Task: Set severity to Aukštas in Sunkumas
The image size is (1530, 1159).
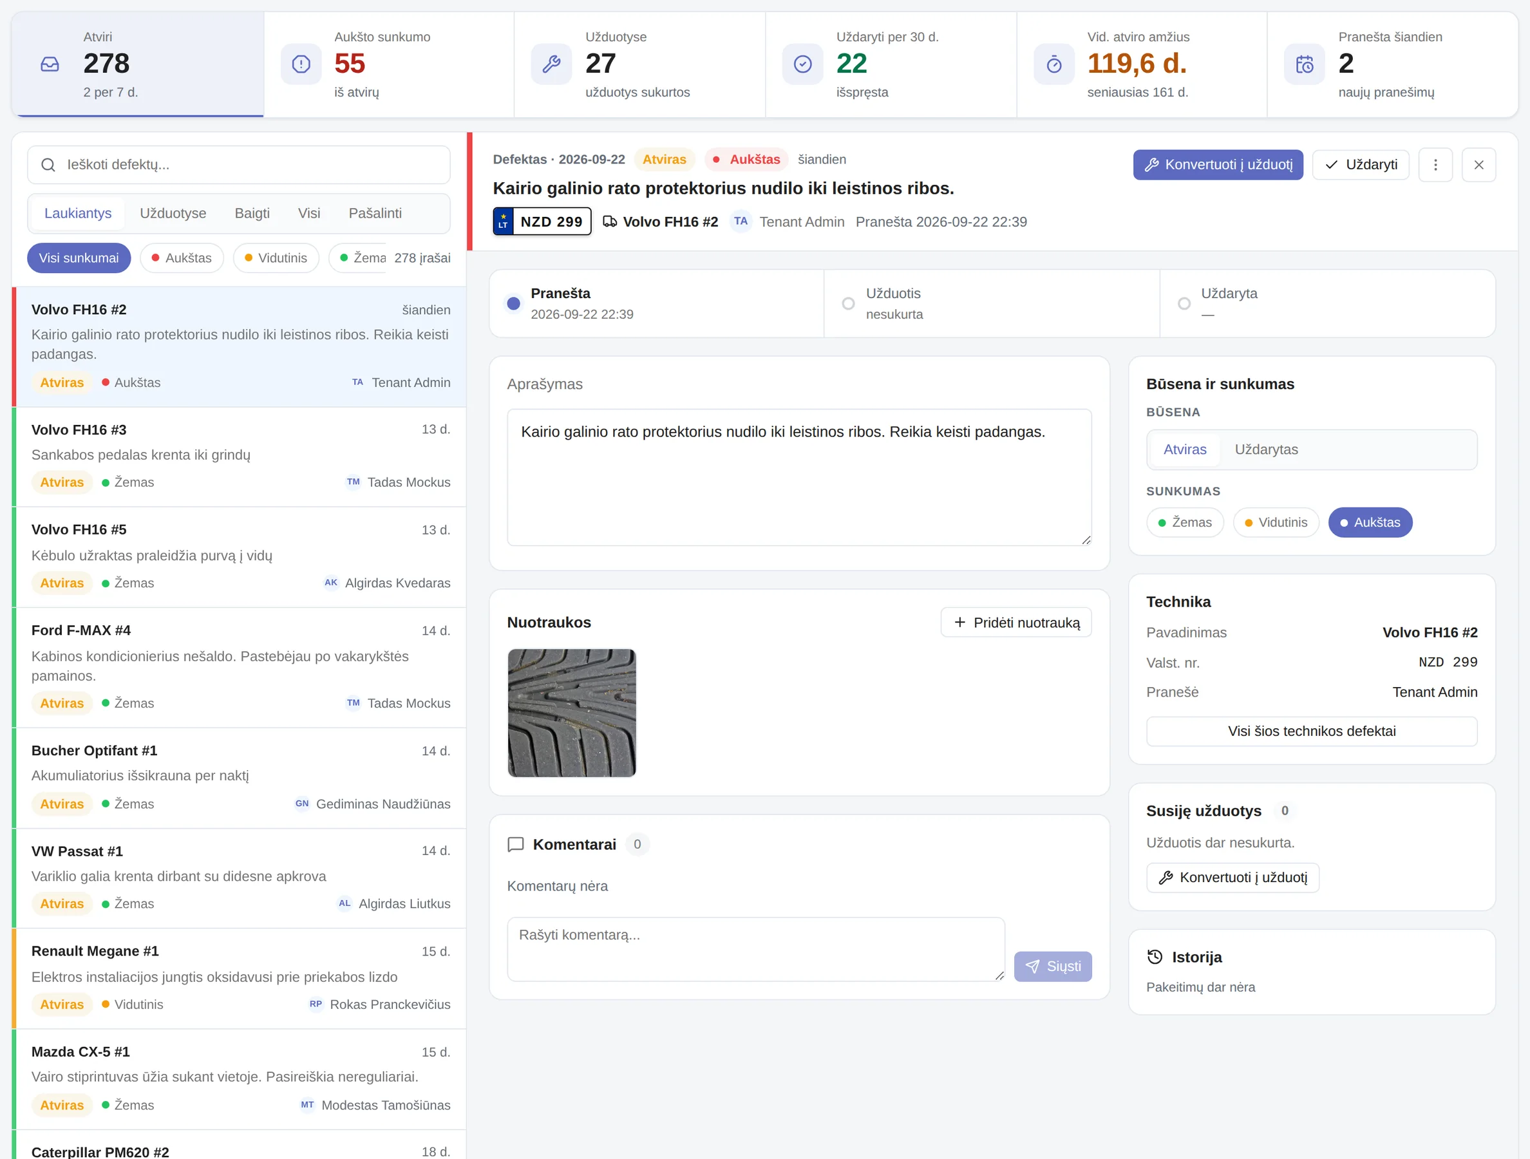Action: (1370, 523)
